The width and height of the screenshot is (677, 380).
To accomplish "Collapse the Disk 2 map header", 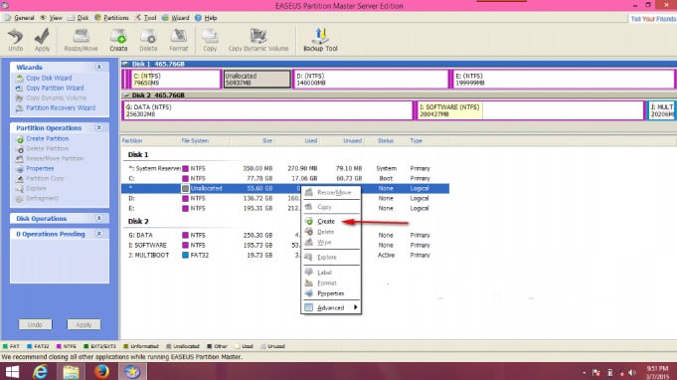I will 126,95.
